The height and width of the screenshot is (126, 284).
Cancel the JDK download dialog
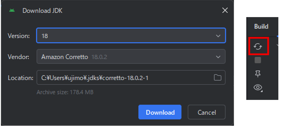(206, 112)
